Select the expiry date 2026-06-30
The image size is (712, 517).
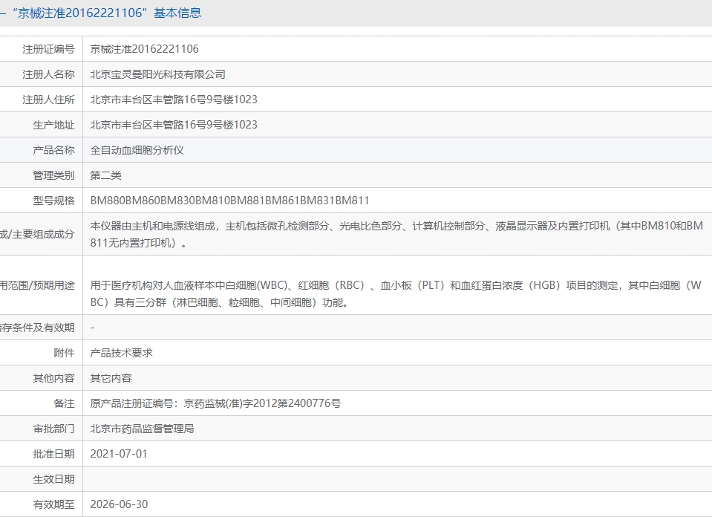coord(119,504)
